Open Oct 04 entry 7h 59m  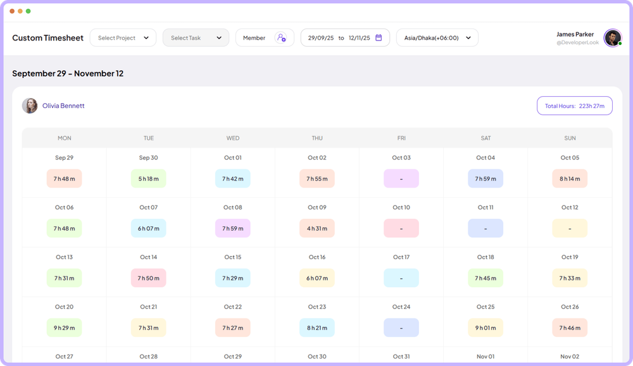click(486, 178)
